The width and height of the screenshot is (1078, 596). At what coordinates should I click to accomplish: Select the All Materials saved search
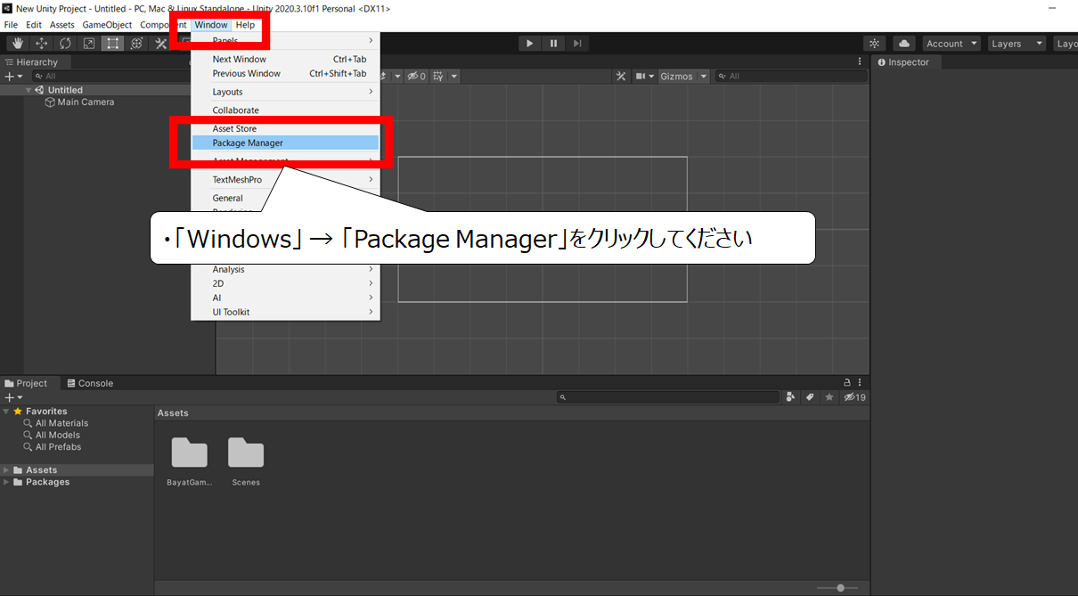pos(56,423)
